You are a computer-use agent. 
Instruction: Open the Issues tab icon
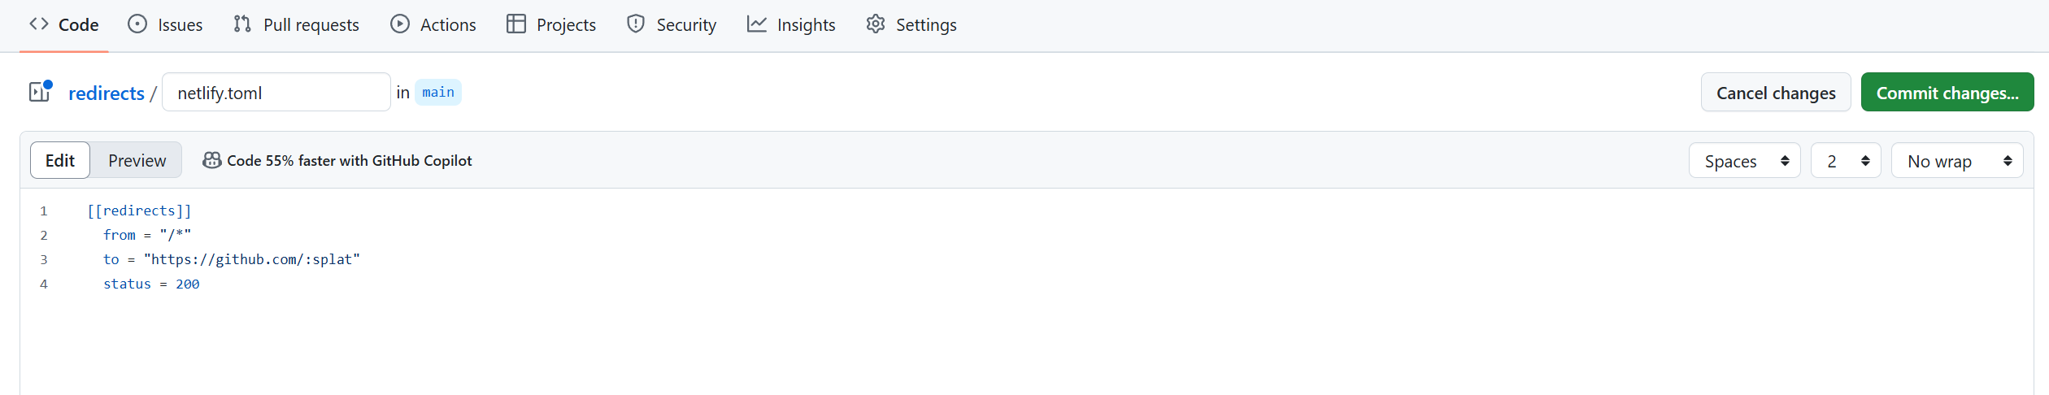[137, 24]
